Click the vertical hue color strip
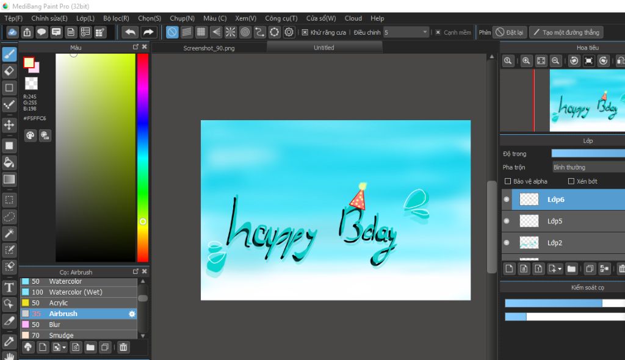625x360 pixels. pos(142,157)
